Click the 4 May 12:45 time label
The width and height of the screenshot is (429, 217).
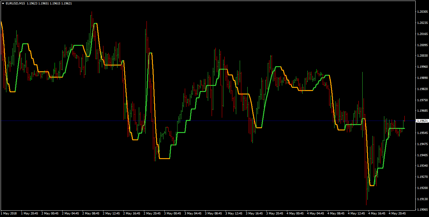tap(357, 213)
